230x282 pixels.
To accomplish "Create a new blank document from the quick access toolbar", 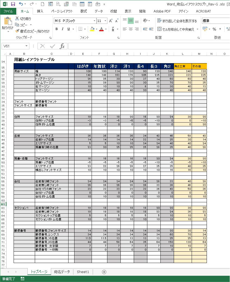I will [42, 4].
